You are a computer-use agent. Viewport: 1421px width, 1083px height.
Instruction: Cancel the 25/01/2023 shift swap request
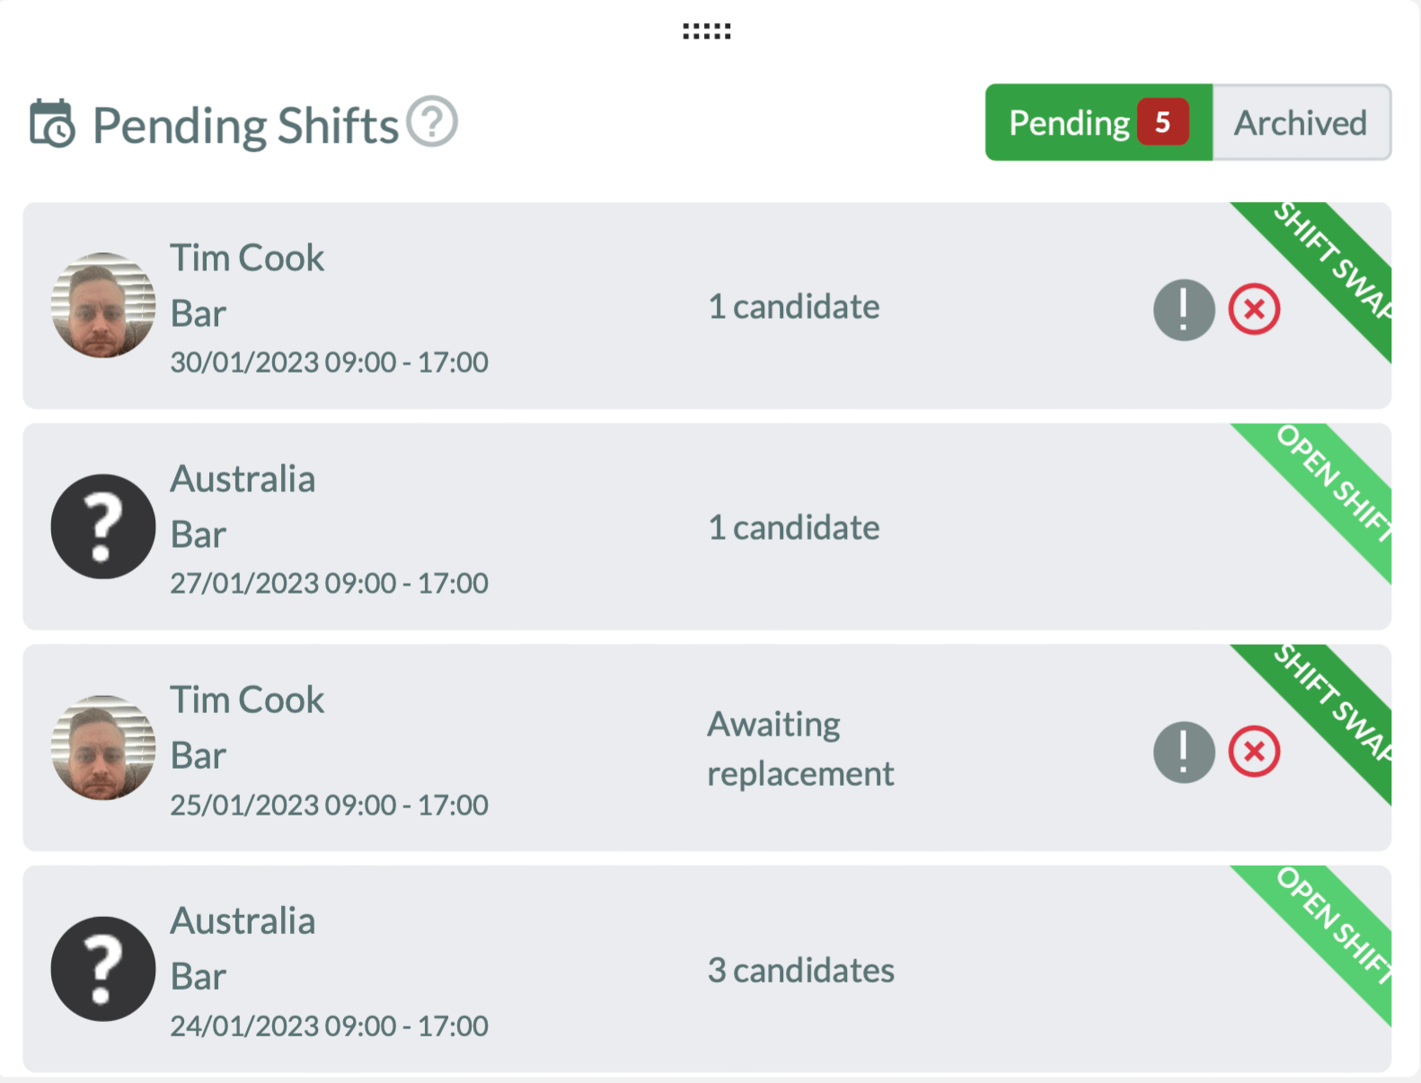(1254, 752)
